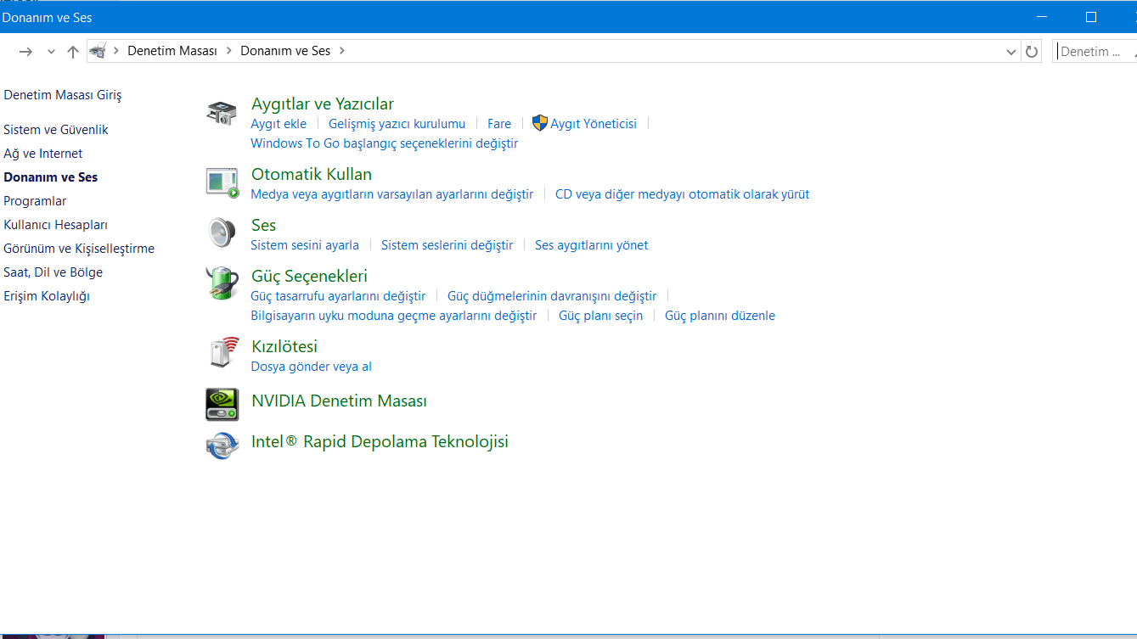
Task: Click the Güç Seçenekleri battery icon
Action: [x=222, y=283]
